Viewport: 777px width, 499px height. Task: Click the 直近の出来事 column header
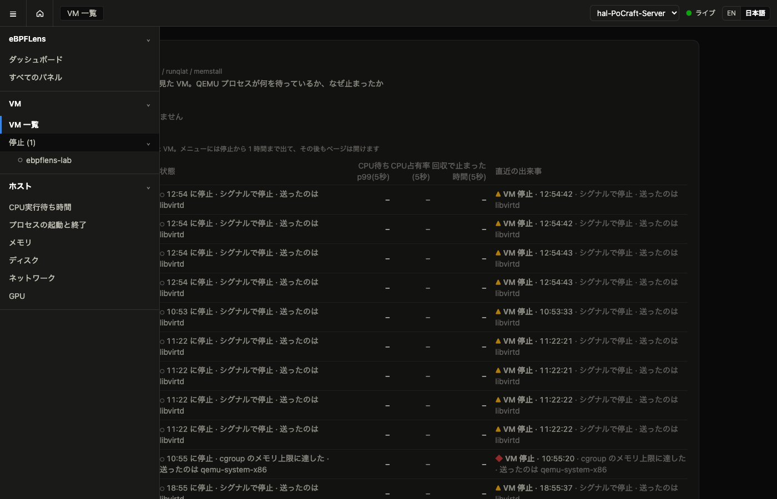(x=518, y=171)
